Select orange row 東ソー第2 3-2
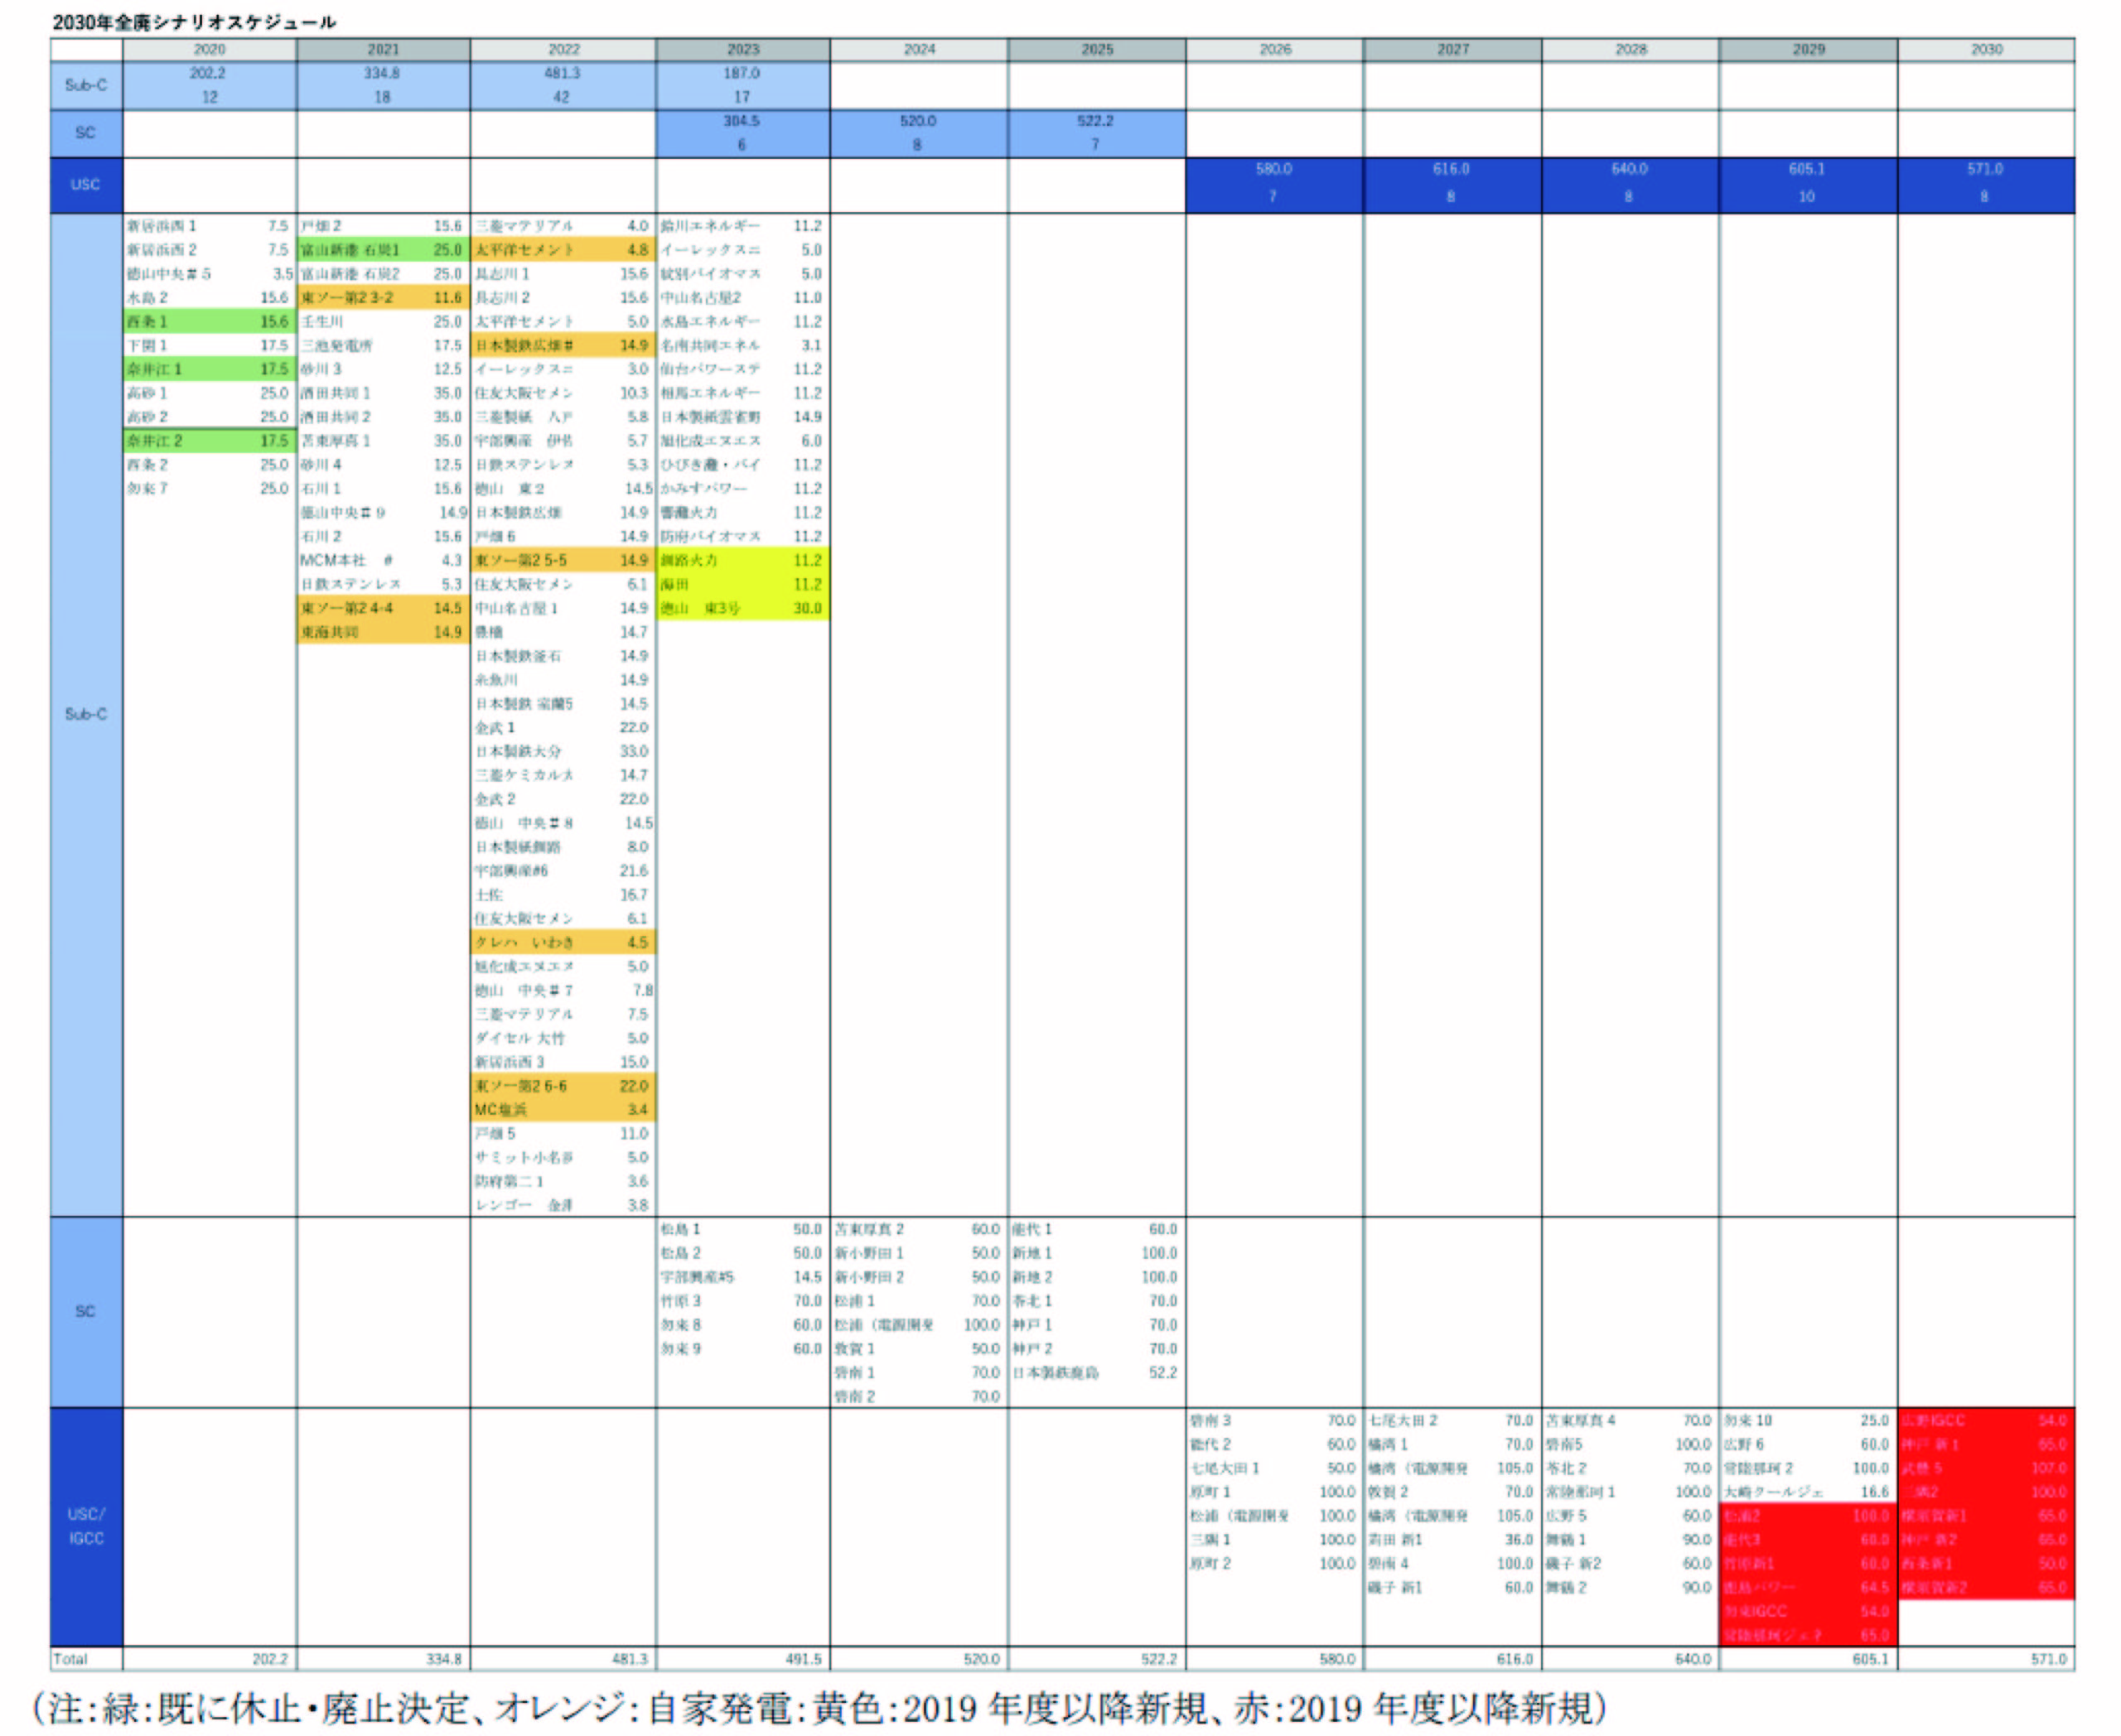The width and height of the screenshot is (2121, 1736). point(383,297)
